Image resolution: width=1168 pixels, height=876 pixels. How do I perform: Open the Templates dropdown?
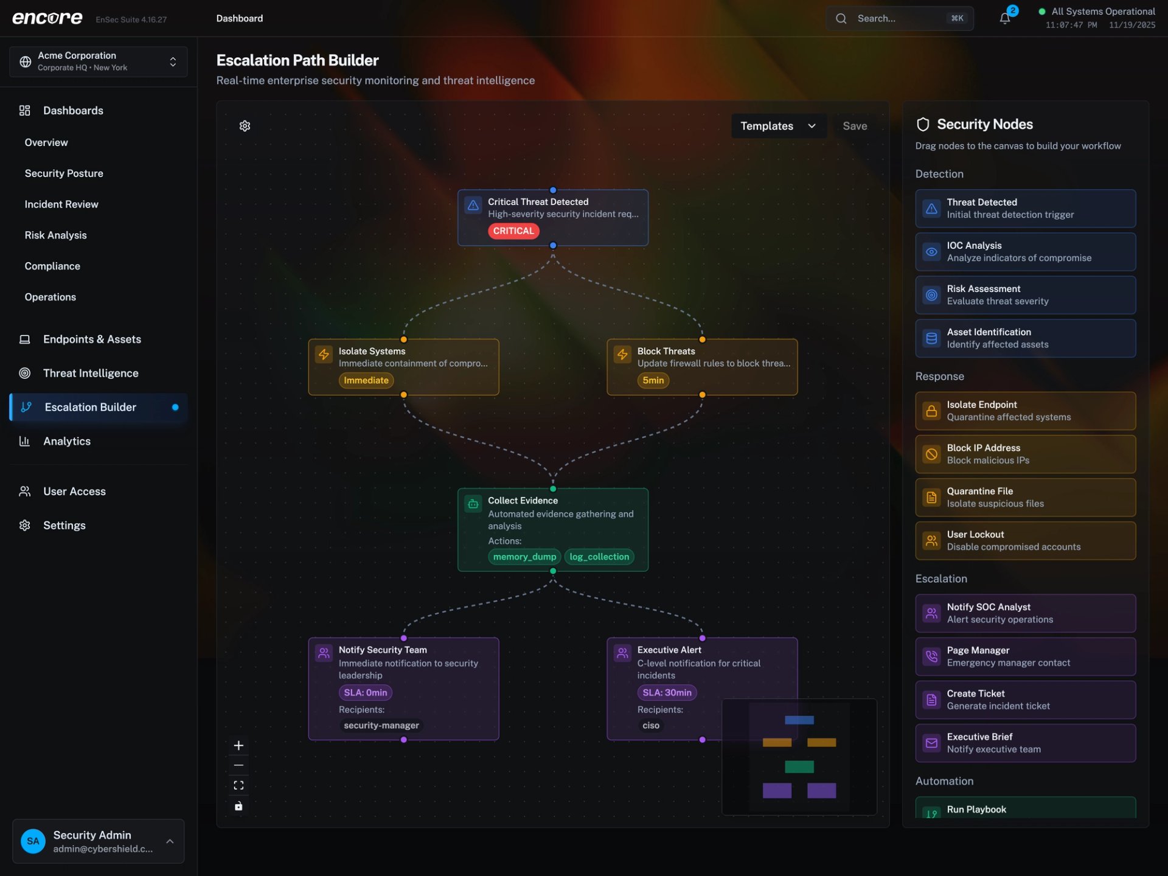[778, 126]
